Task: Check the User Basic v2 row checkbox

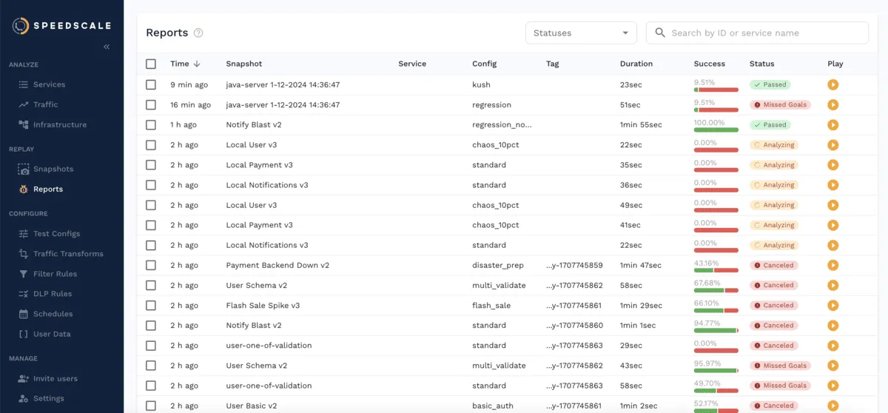Action: pyautogui.click(x=151, y=406)
